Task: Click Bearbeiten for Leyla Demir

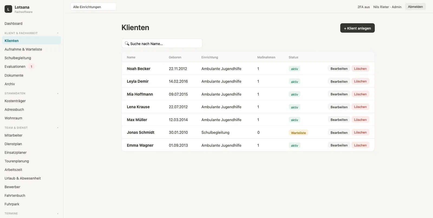Action: click(339, 81)
